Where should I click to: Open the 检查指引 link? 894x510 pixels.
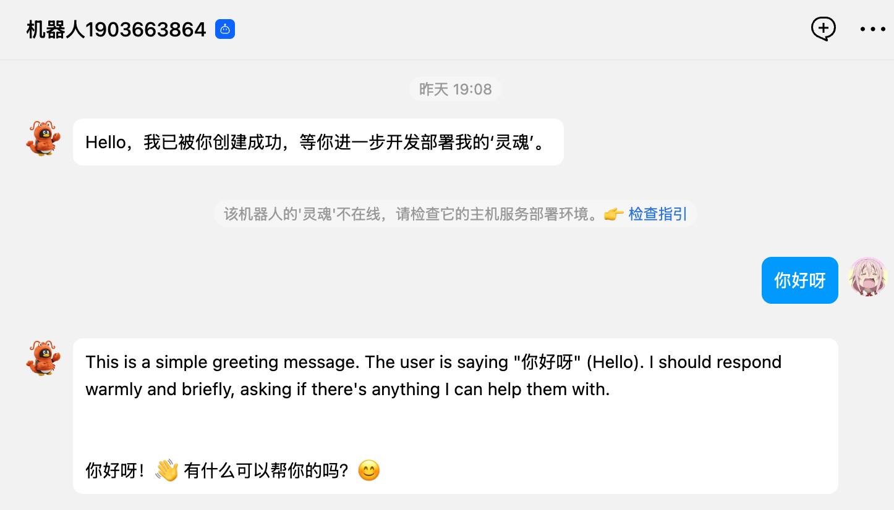click(658, 214)
